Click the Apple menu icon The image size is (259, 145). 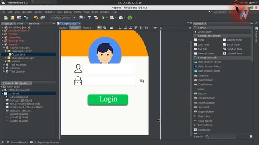coord(3,2)
